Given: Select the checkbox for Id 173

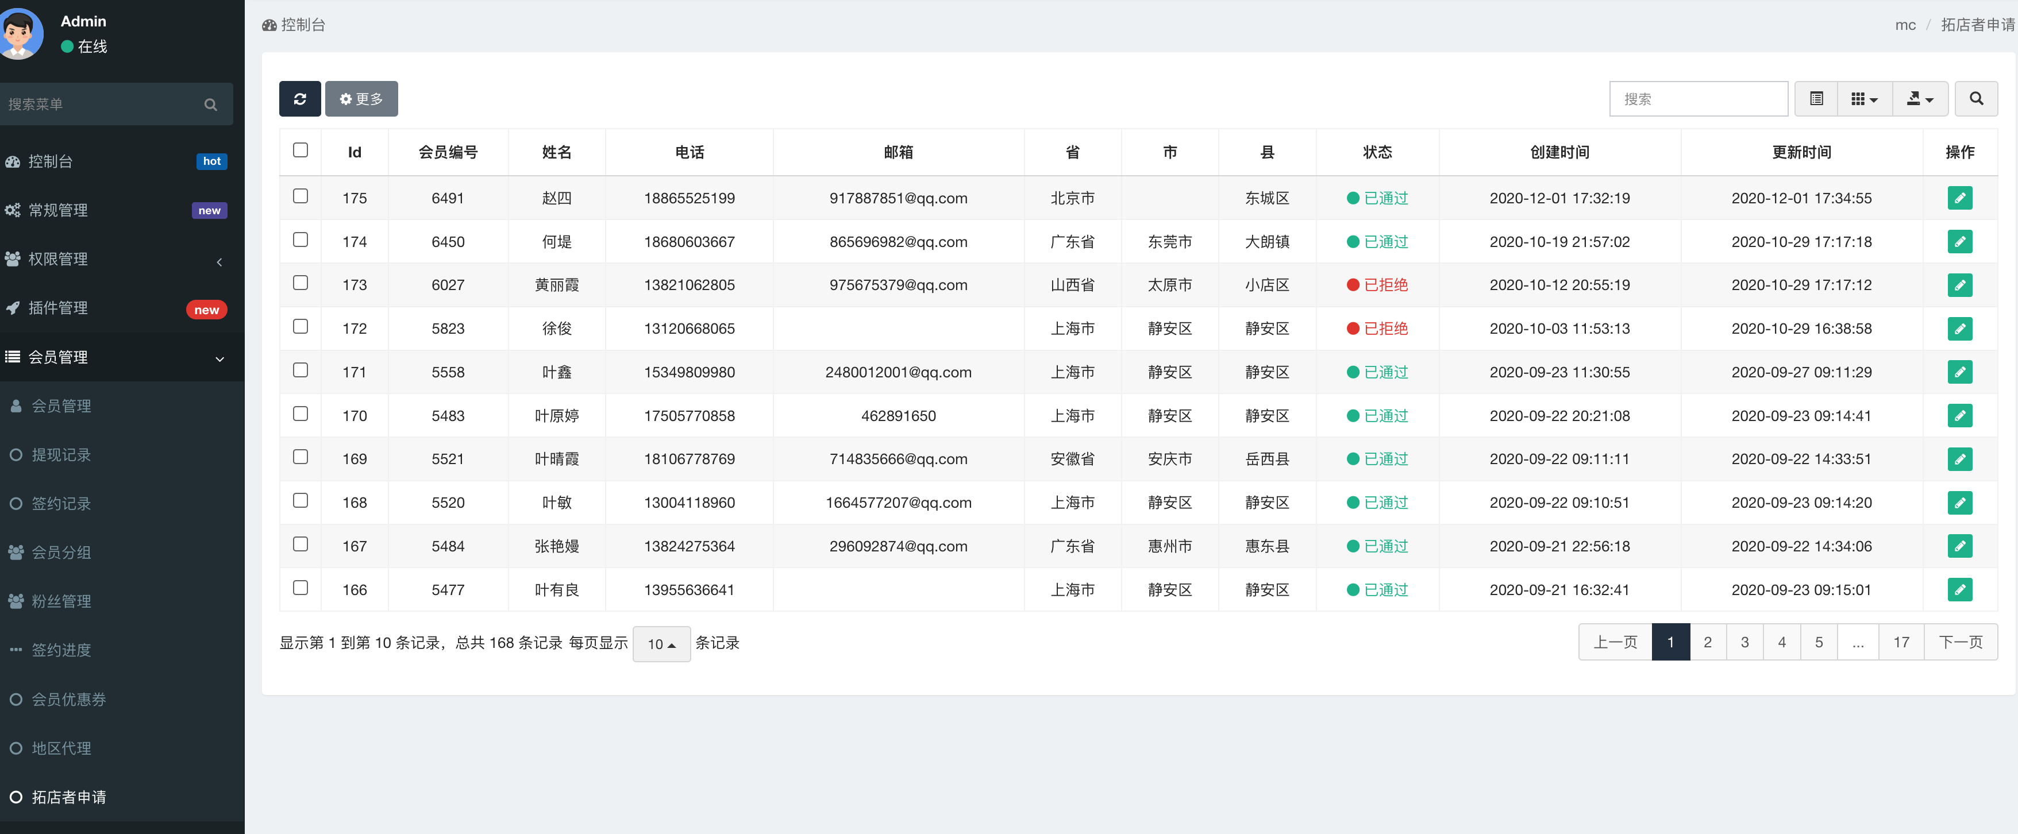Looking at the screenshot, I should point(300,283).
